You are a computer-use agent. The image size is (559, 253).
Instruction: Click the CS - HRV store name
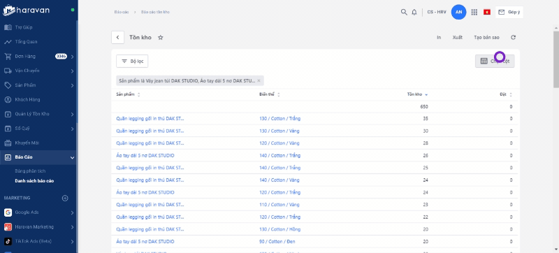pyautogui.click(x=437, y=12)
